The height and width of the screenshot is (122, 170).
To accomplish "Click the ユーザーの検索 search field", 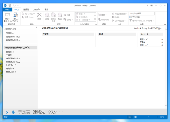I will click(x=142, y=13).
